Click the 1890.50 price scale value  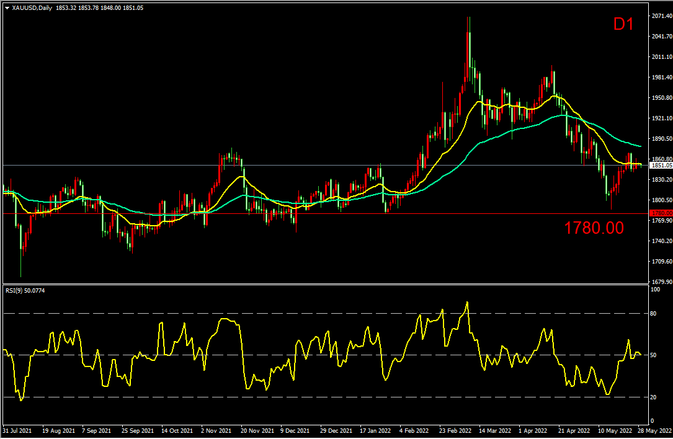coord(662,139)
